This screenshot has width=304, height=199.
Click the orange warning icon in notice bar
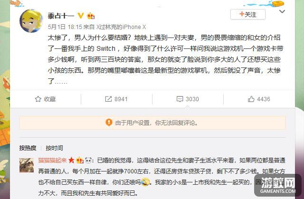click(x=109, y=123)
